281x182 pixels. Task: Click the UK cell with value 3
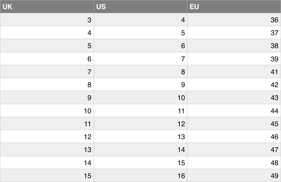[x=47, y=20]
